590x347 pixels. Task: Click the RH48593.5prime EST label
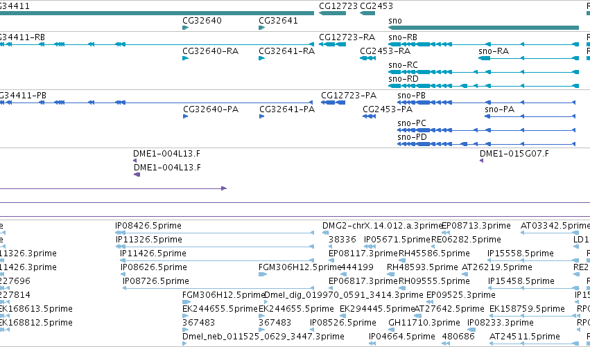pyautogui.click(x=422, y=267)
